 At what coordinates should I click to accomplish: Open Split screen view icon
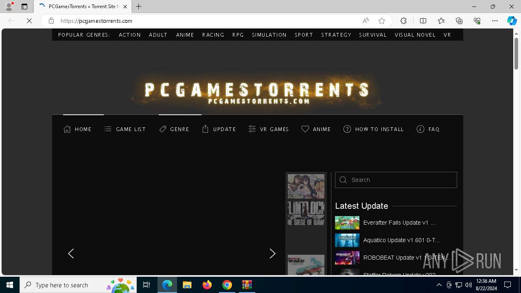coord(423,21)
